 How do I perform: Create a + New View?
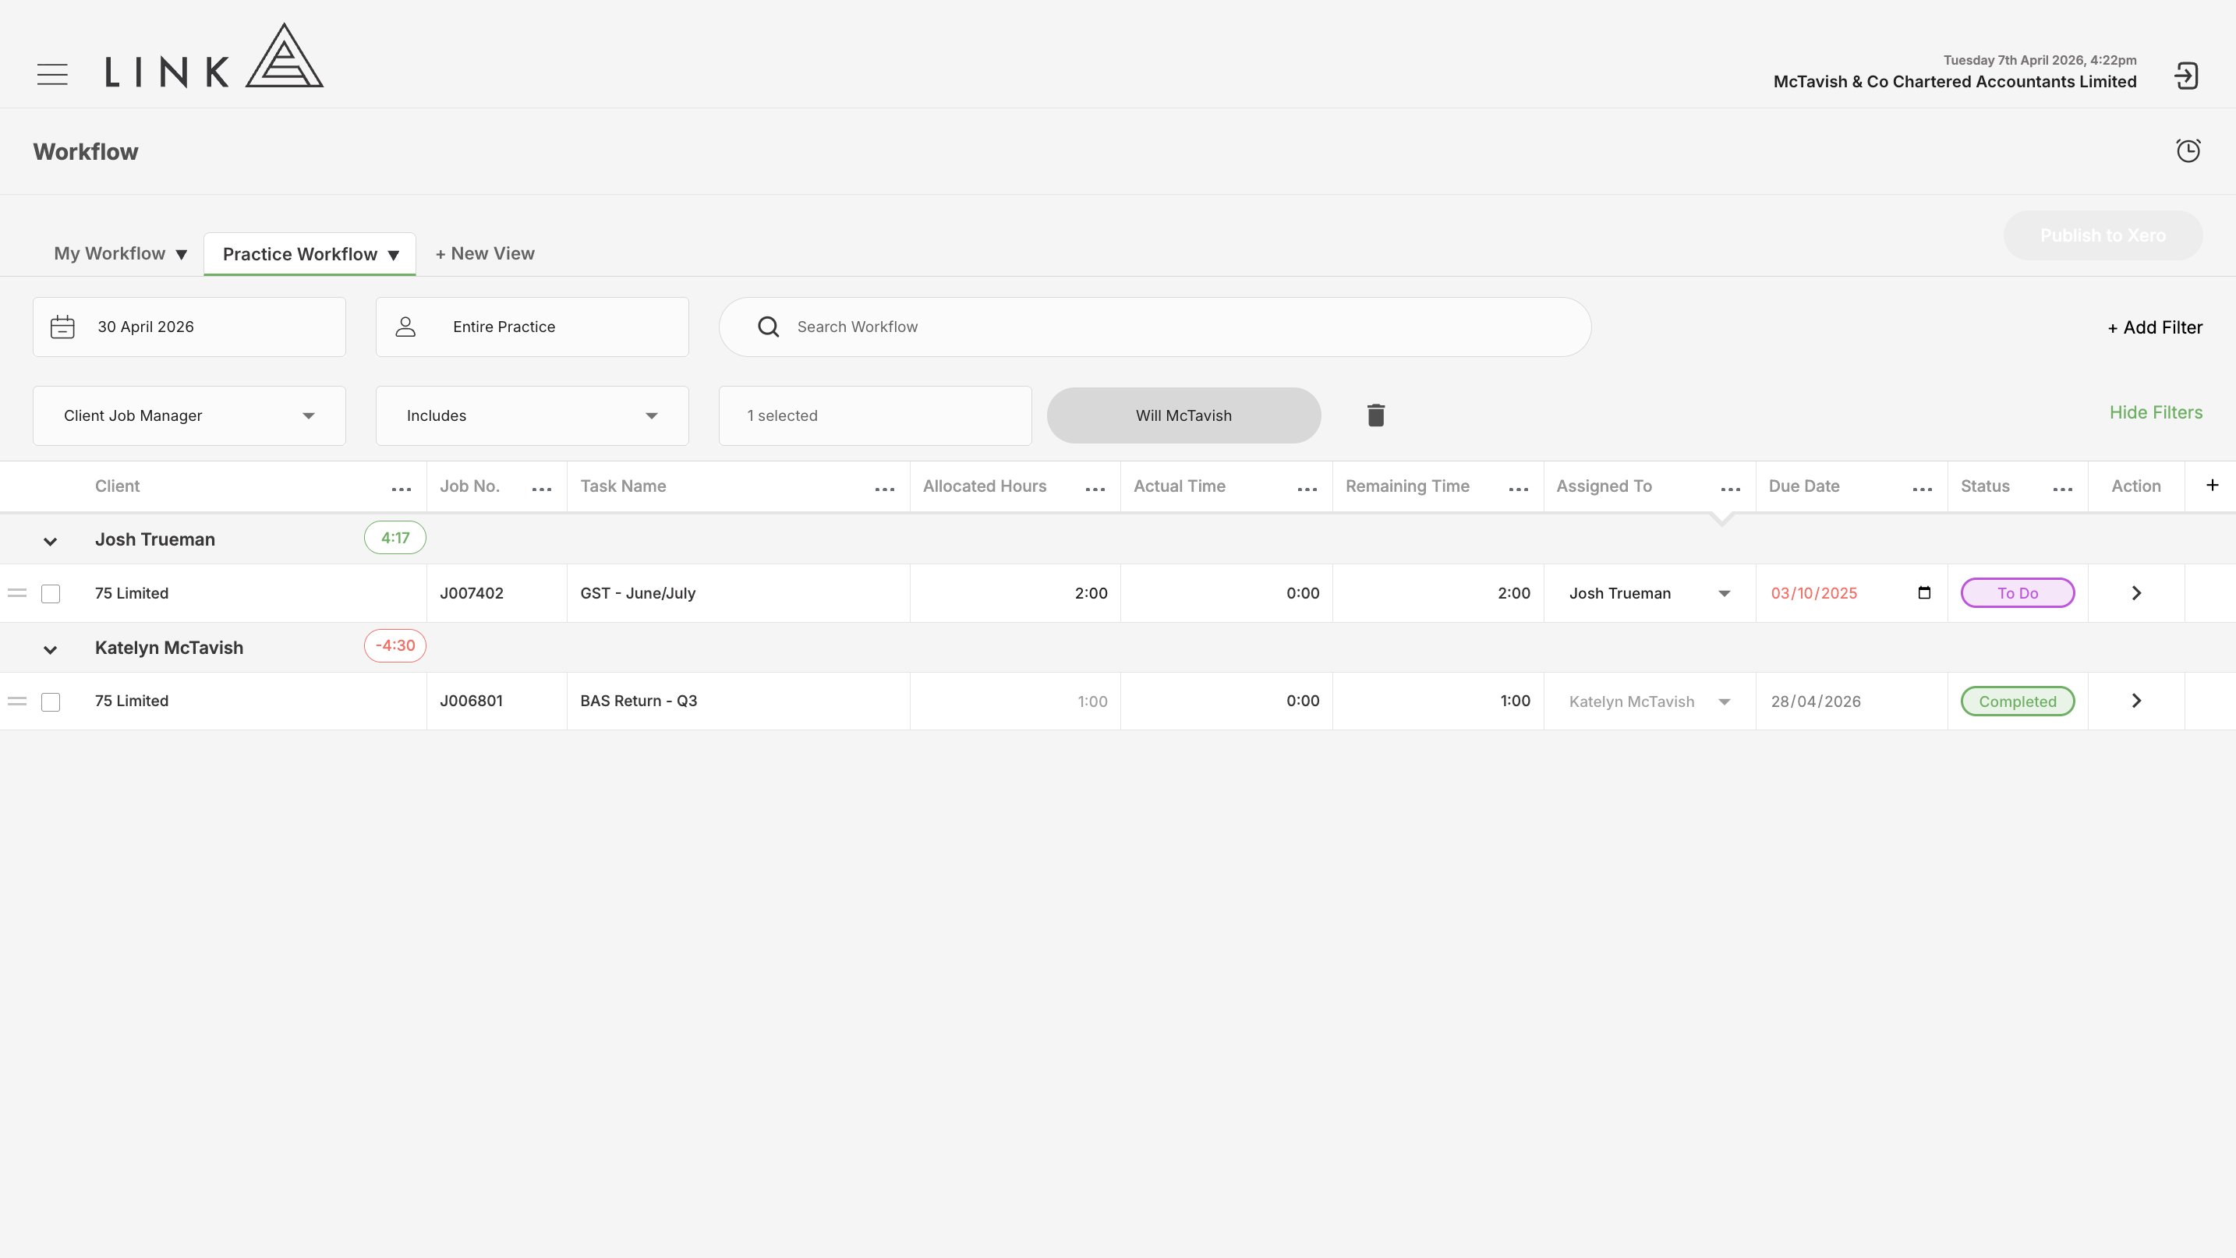pyautogui.click(x=484, y=253)
